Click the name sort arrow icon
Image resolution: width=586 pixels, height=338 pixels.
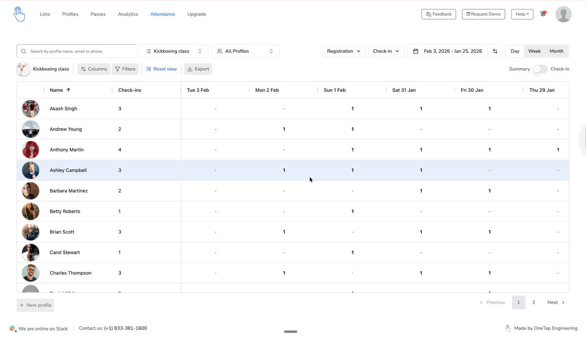[x=68, y=90]
